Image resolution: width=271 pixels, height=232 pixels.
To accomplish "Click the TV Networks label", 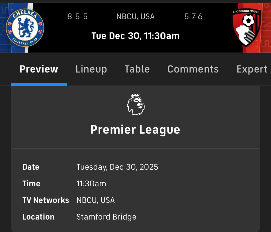I will (x=46, y=200).
